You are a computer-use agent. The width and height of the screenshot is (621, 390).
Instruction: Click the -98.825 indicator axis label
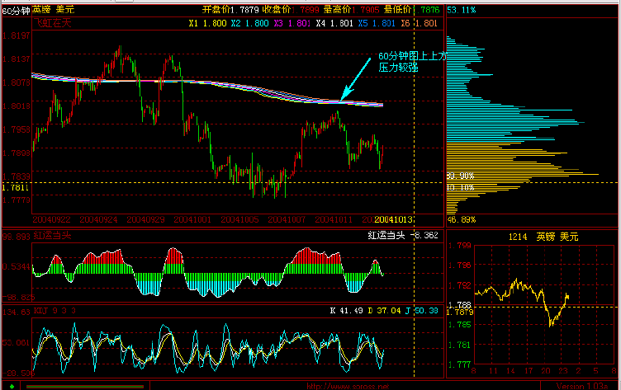[x=18, y=297]
